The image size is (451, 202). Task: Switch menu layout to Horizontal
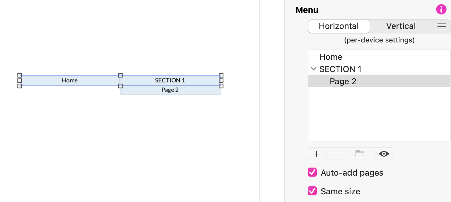coord(339,26)
